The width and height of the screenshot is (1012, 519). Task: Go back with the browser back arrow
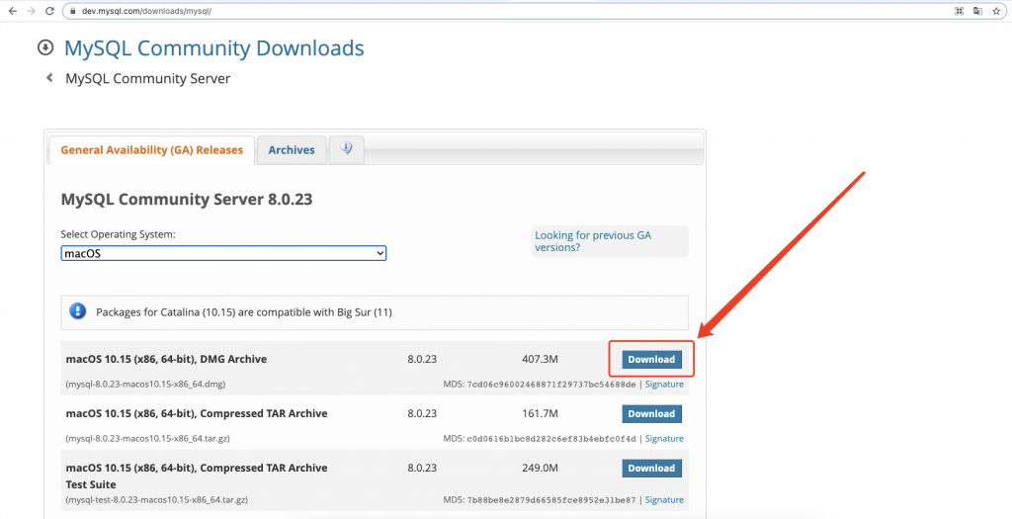point(12,11)
